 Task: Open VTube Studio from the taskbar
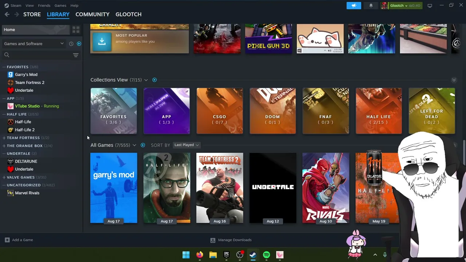(x=280, y=255)
